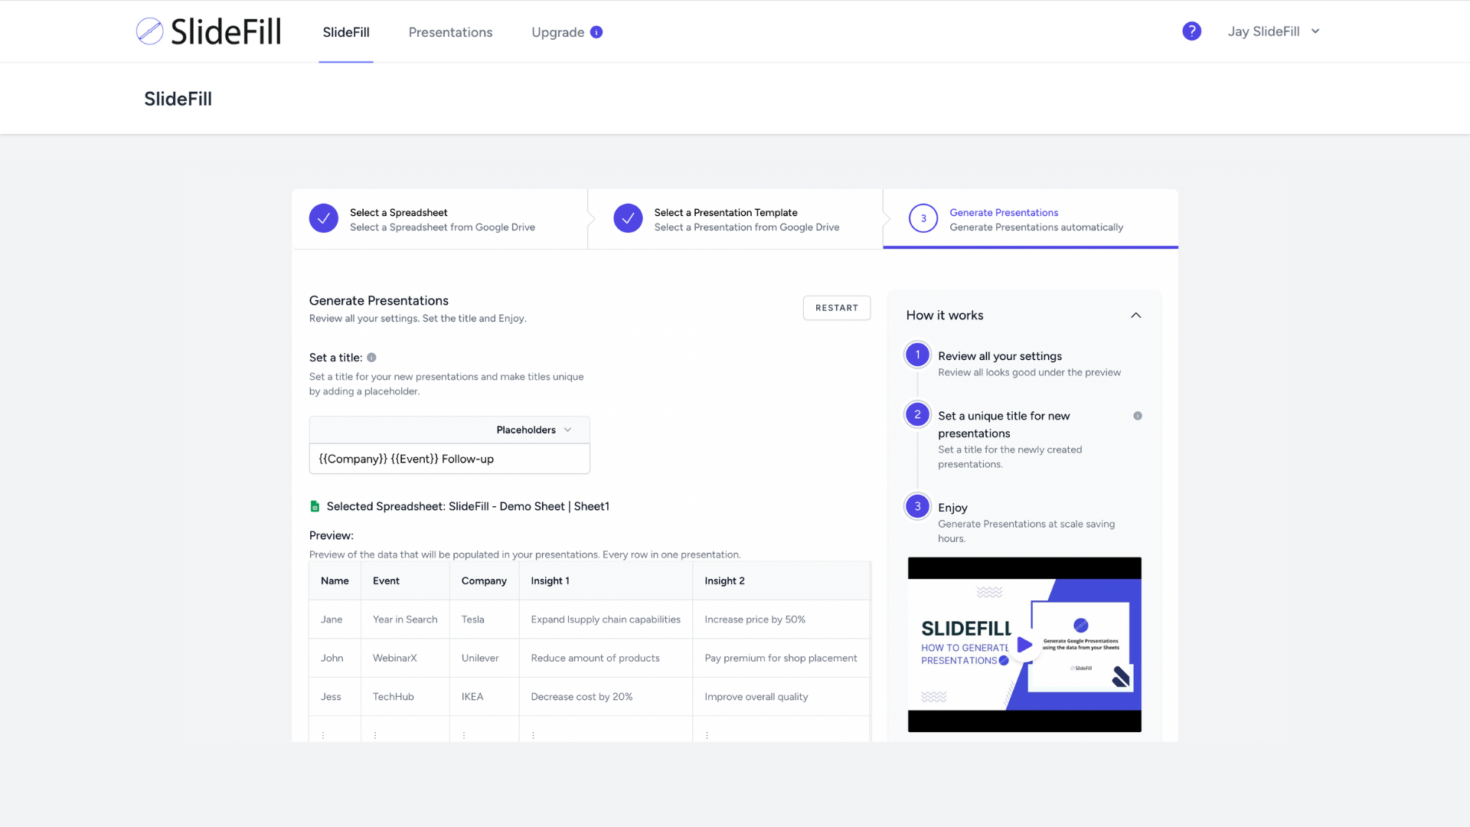The image size is (1470, 827).
Task: Click the info icon beside Upgrade
Action: [x=596, y=32]
